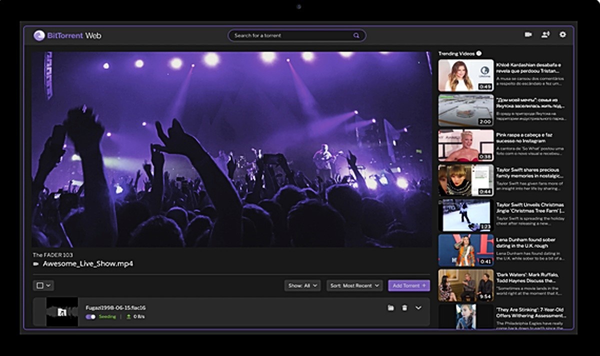Expand the Fugazi torrent details chevron

point(418,308)
